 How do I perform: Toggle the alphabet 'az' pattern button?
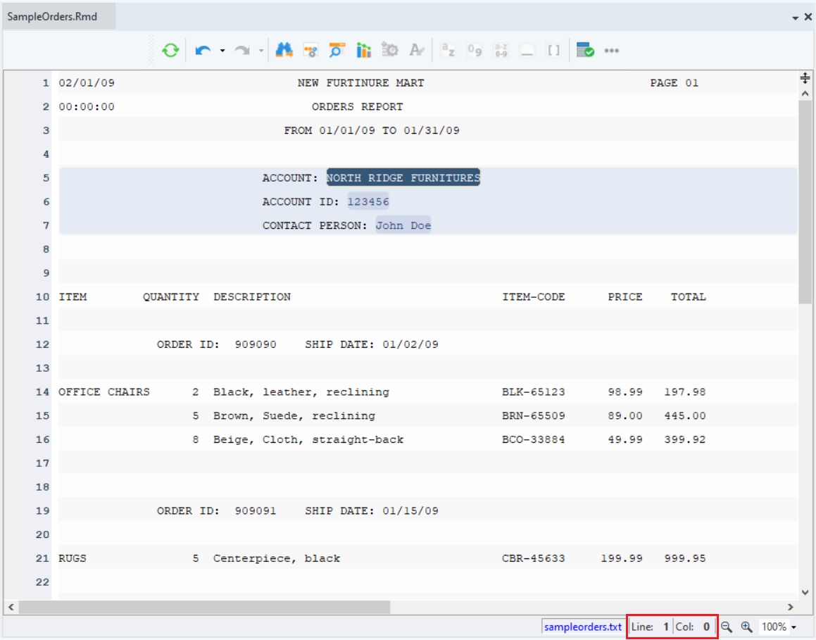click(448, 51)
